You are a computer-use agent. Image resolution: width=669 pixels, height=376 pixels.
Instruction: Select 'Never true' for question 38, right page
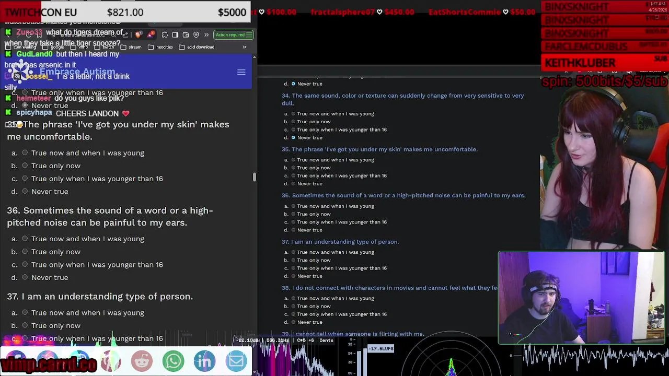tap(293, 322)
